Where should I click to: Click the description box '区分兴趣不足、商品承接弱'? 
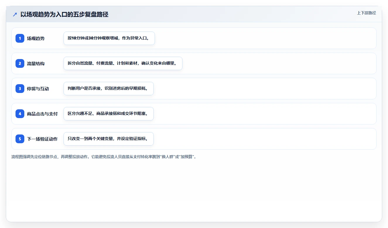(109, 114)
